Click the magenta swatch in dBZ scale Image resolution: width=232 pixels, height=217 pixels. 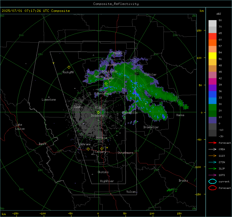[x=212, y=81]
